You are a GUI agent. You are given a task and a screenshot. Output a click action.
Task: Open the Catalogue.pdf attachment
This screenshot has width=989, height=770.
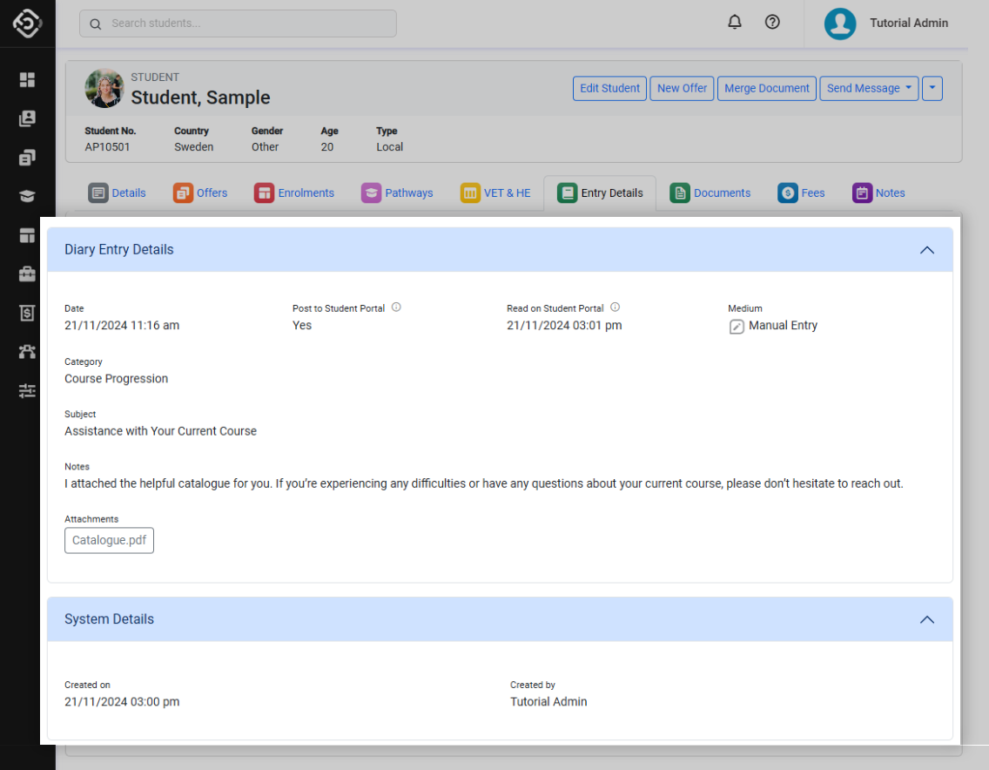(110, 540)
